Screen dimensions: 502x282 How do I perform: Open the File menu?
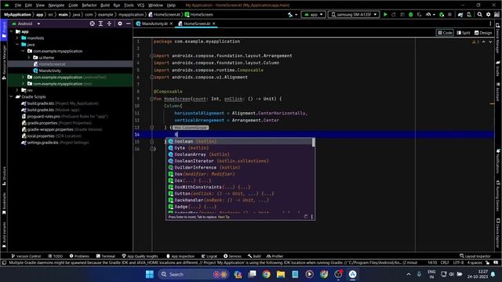tap(18, 5)
